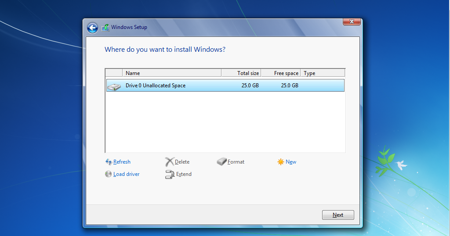Image resolution: width=450 pixels, height=236 pixels.
Task: Choose the Format partition option
Action: pyautogui.click(x=236, y=162)
